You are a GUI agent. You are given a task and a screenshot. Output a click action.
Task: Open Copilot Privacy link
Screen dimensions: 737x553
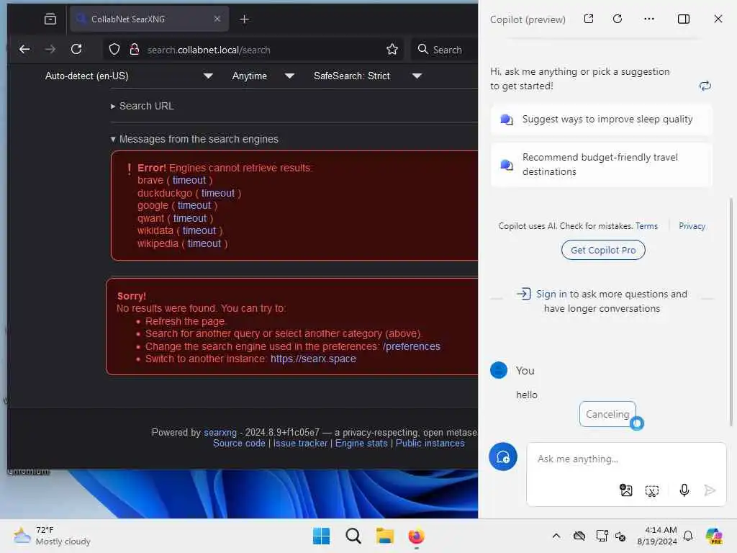click(x=692, y=226)
